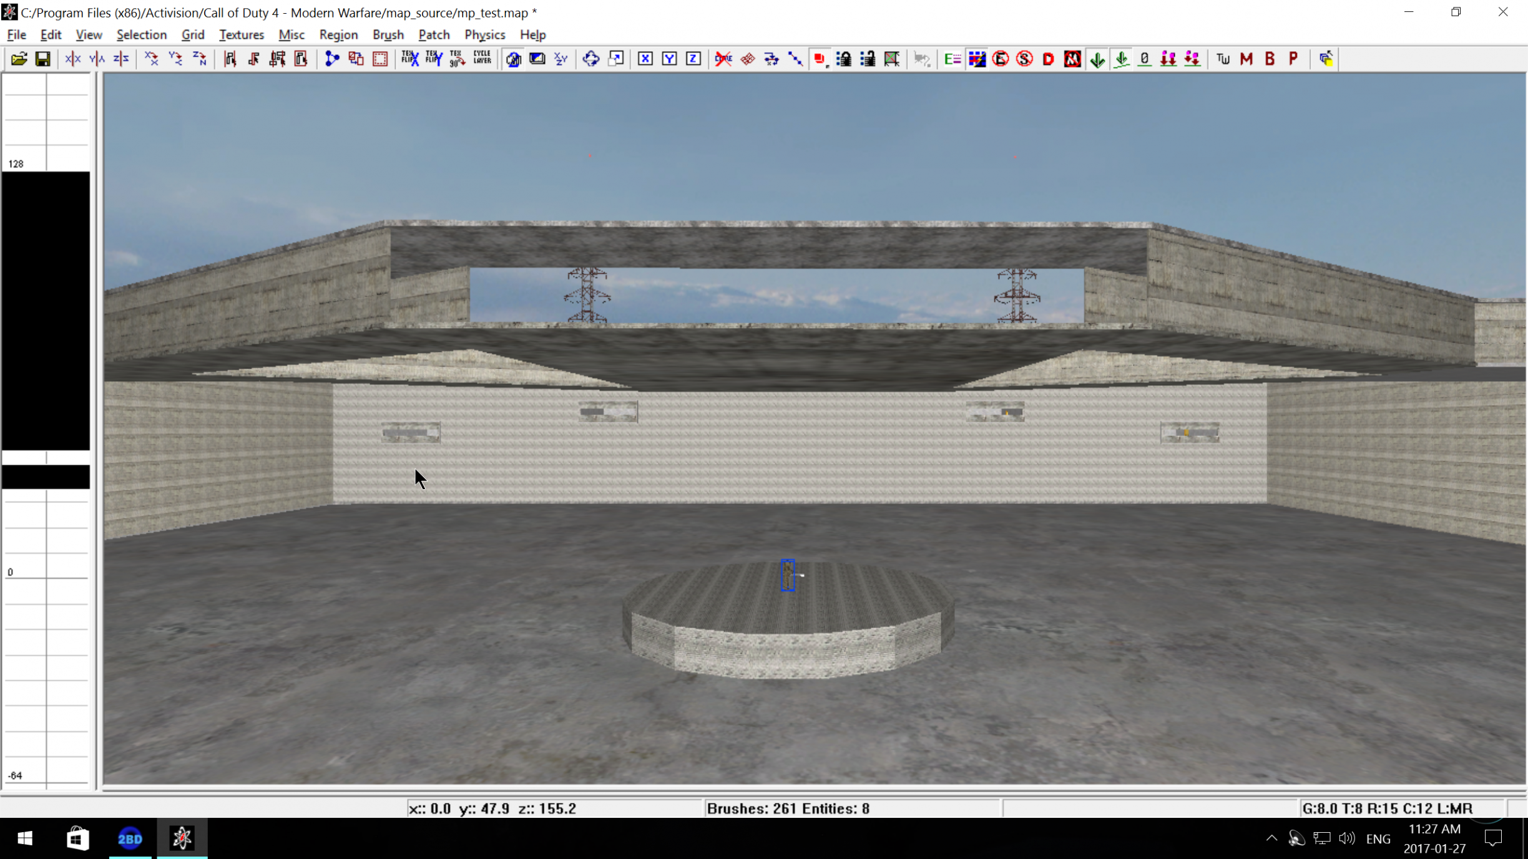Open the Textures menu
Screen dimensions: 1528x859
coord(242,34)
